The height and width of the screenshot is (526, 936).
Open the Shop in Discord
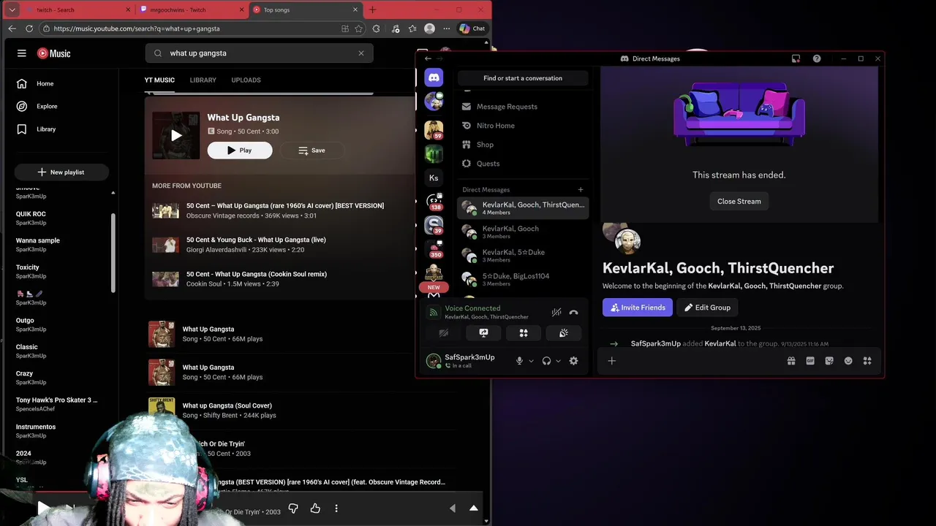[523, 145]
